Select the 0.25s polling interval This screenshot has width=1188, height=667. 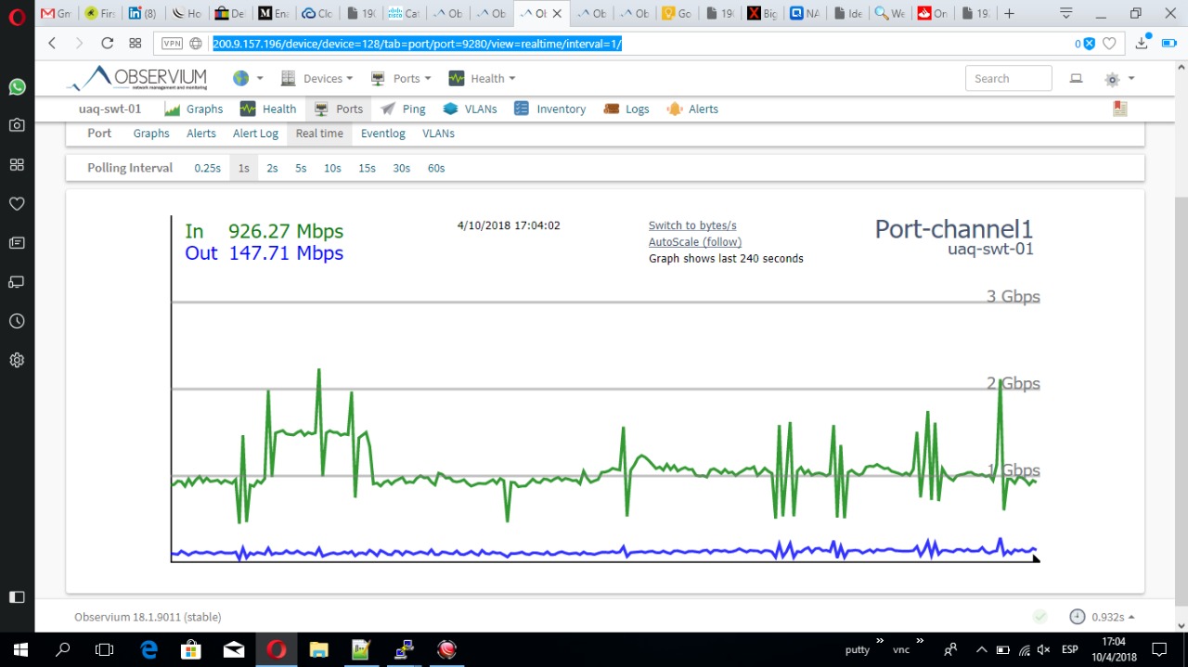point(207,168)
